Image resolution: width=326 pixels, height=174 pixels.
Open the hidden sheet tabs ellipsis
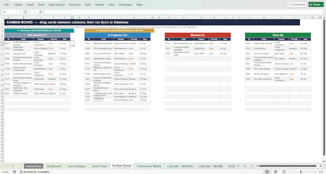click(238, 166)
